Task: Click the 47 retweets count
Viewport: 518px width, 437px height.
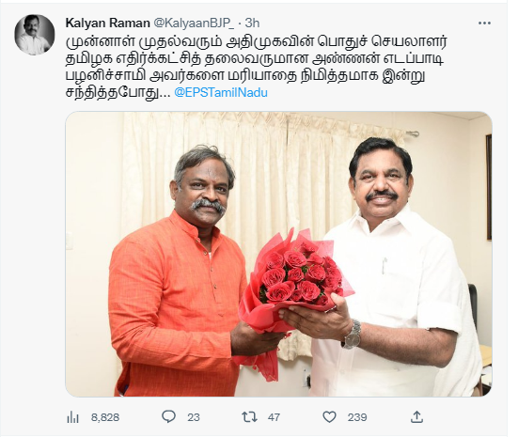Action: click(274, 417)
